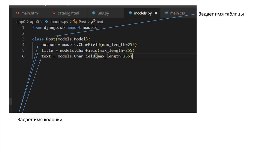Expand the first app0 breadcrumb folder

click(21, 22)
